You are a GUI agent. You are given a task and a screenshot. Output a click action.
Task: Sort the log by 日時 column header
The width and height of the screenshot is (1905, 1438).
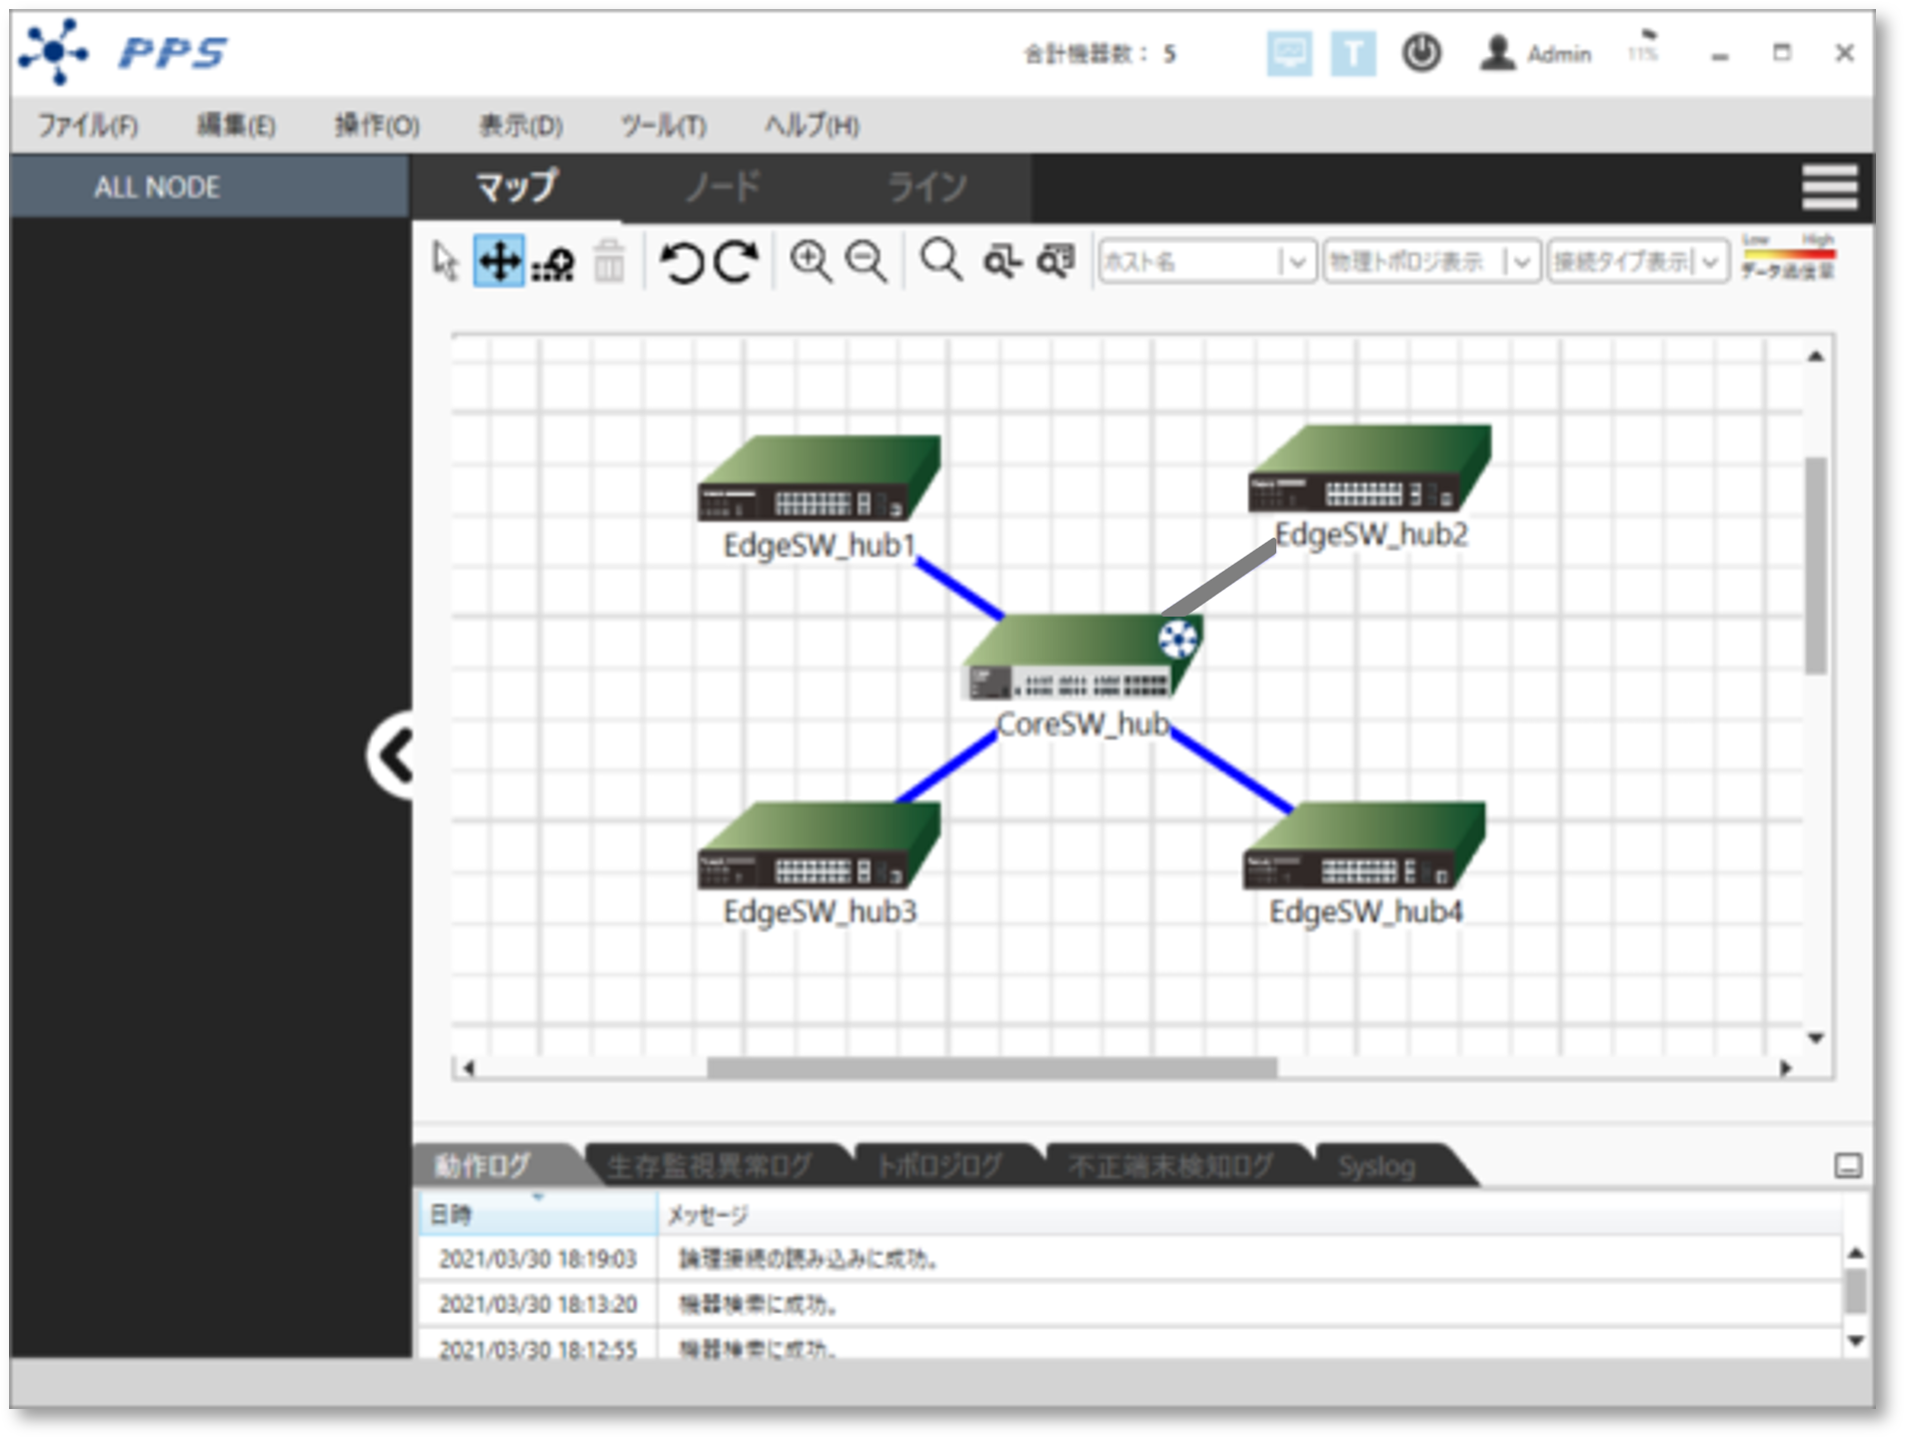click(538, 1214)
